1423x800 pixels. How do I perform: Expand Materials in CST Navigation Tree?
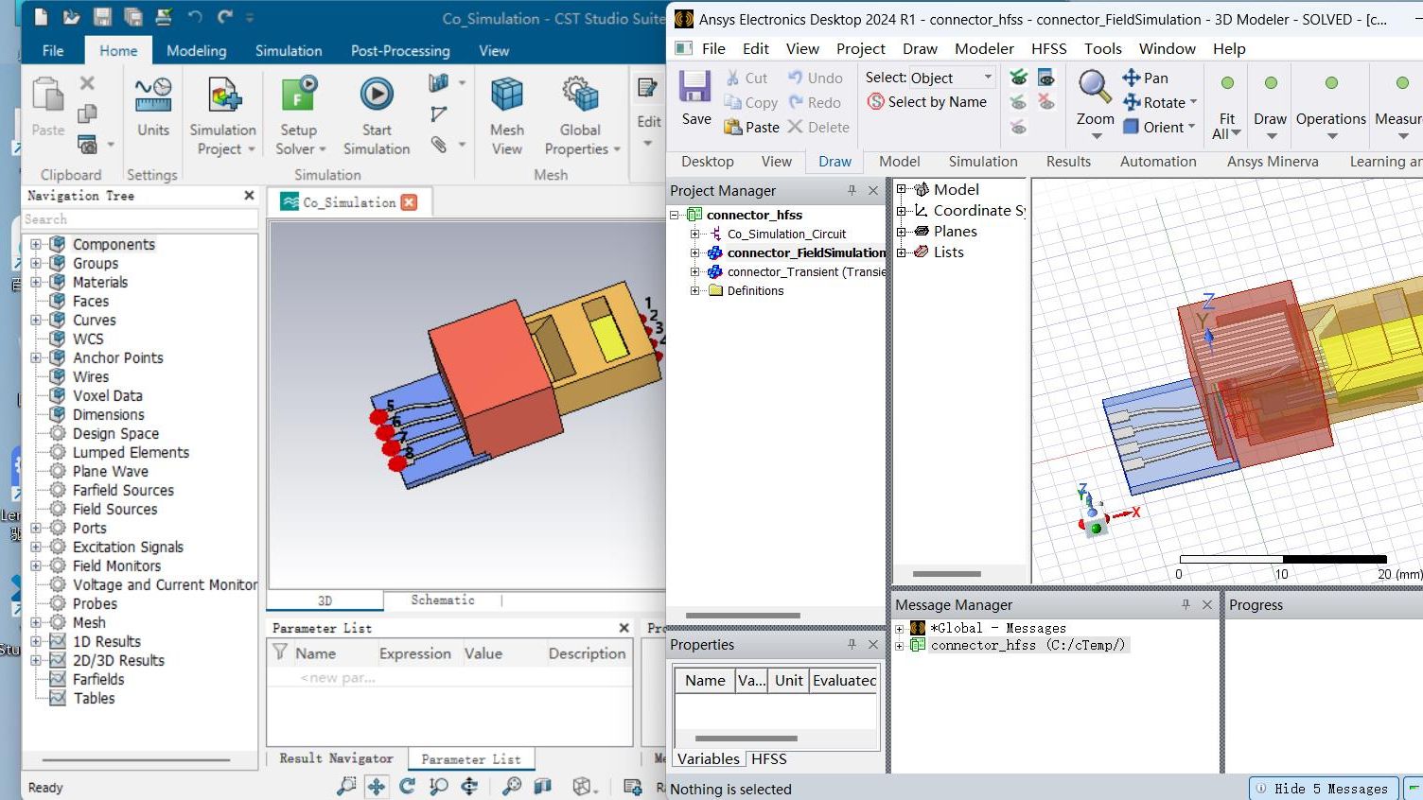(x=36, y=282)
